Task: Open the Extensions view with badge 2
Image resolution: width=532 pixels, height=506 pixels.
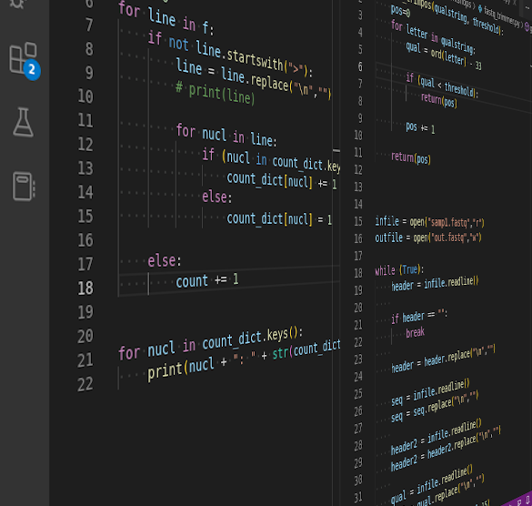Action: [x=23, y=59]
